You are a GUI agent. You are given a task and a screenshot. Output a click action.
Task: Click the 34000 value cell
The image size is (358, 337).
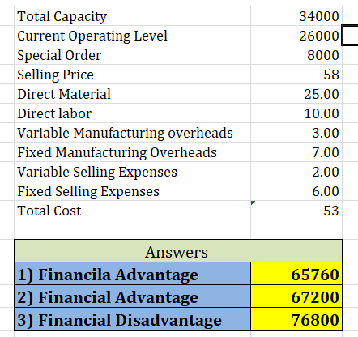[x=296, y=16]
